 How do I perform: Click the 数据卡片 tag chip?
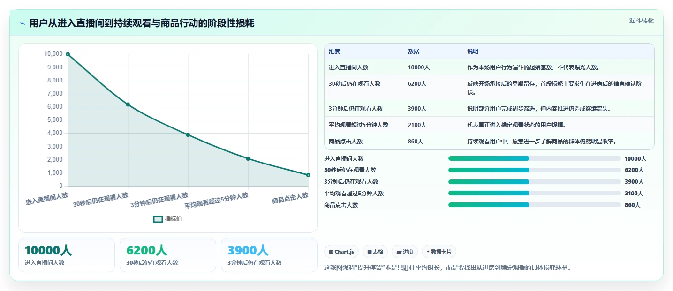[439, 252]
